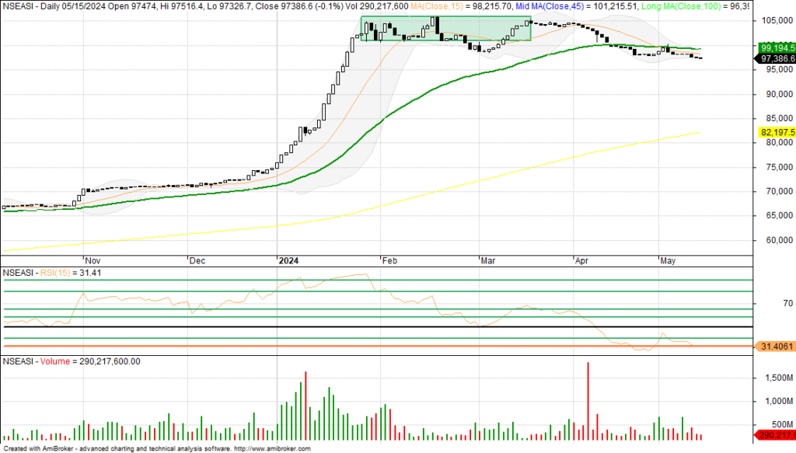Viewport: 796px width, 453px height.
Task: Jump to the 2024 date axis label
Action: click(289, 262)
